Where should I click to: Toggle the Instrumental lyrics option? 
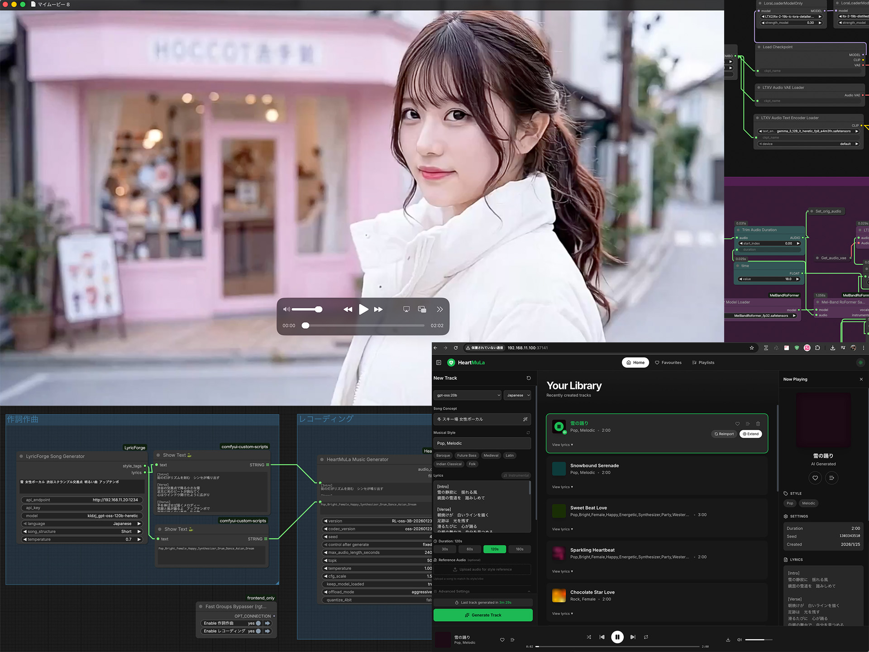pyautogui.click(x=516, y=475)
